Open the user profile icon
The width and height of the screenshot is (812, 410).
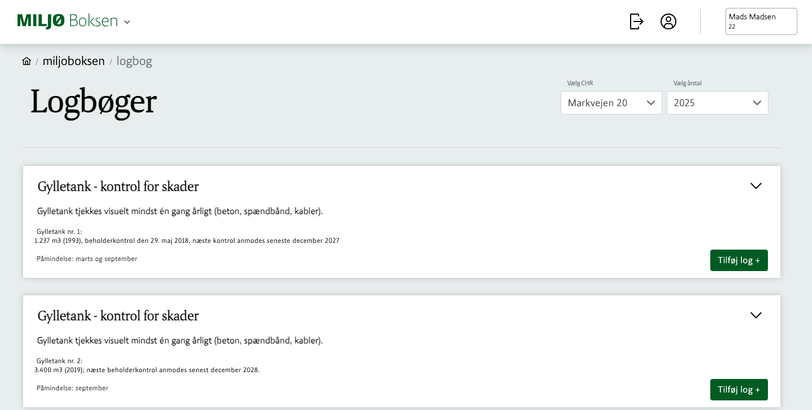(668, 21)
